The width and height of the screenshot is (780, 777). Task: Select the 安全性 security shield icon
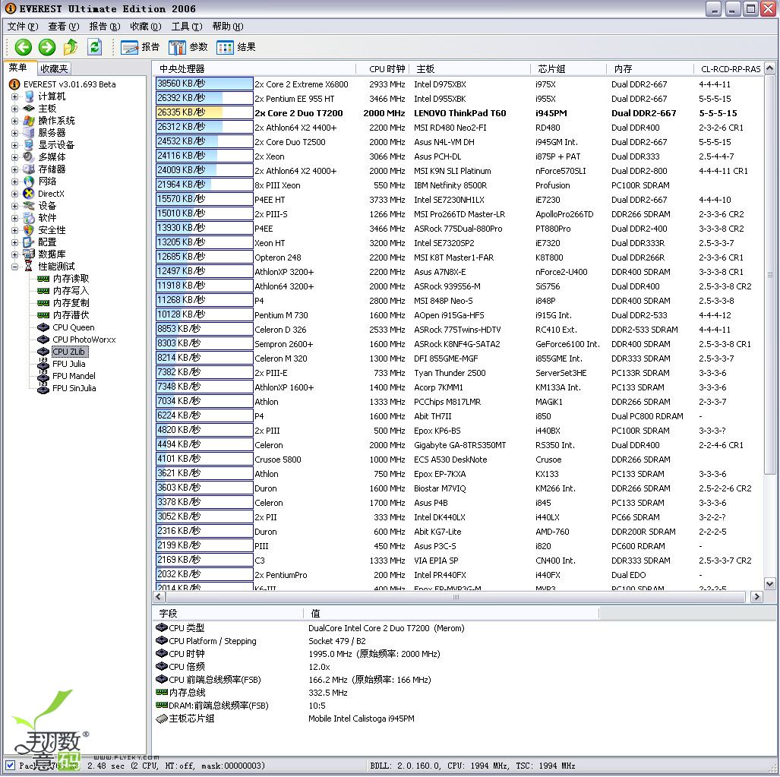point(29,230)
